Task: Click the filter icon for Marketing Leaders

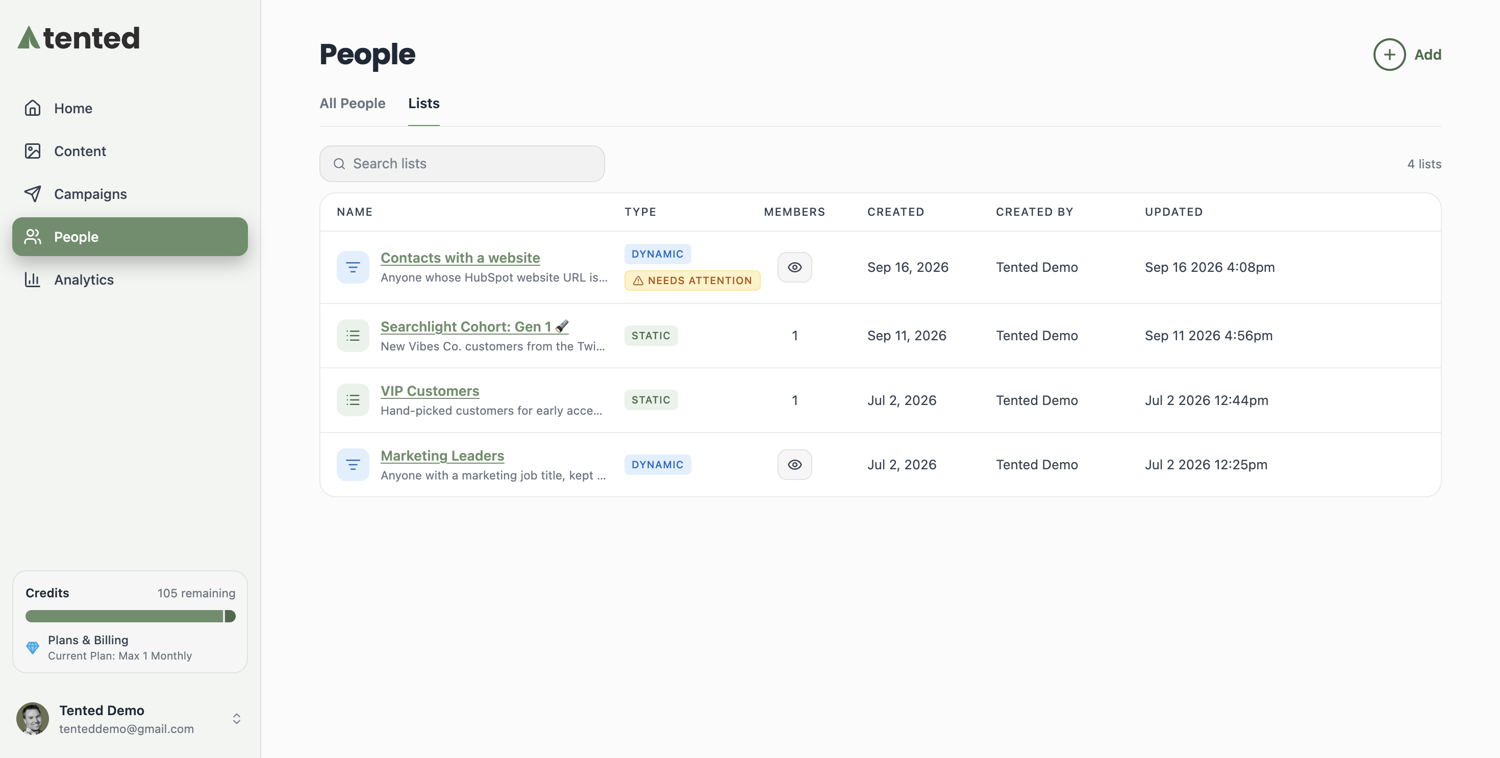Action: click(353, 465)
